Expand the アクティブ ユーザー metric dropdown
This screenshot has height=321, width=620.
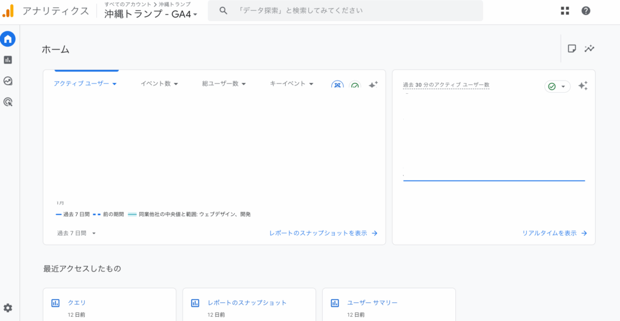[x=85, y=84]
